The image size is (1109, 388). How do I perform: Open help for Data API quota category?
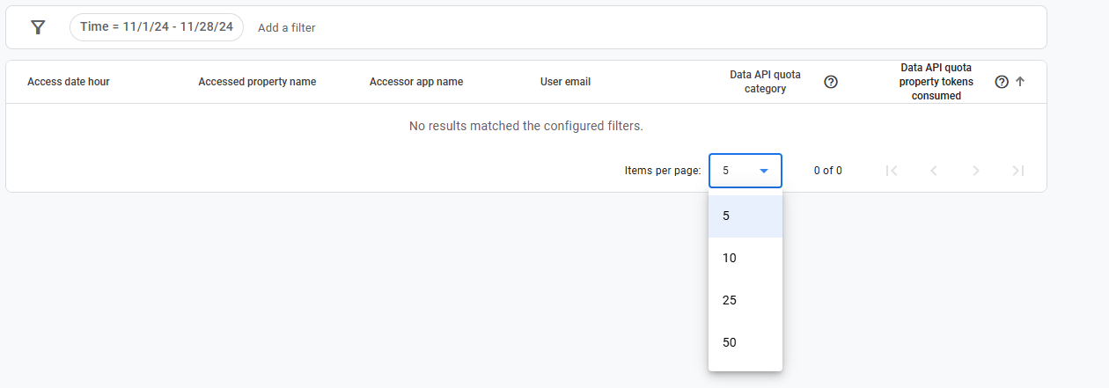[x=830, y=82]
